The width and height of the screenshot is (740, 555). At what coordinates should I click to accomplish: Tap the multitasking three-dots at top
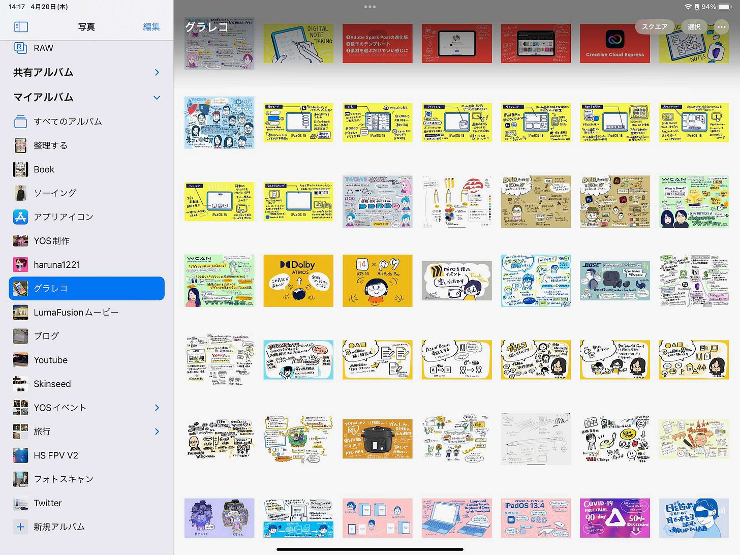[370, 7]
